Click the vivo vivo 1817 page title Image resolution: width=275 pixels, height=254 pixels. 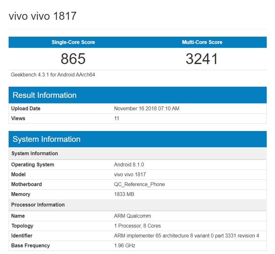43,16
